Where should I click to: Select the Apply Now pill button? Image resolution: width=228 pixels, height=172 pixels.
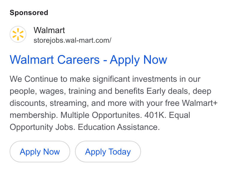point(40,152)
